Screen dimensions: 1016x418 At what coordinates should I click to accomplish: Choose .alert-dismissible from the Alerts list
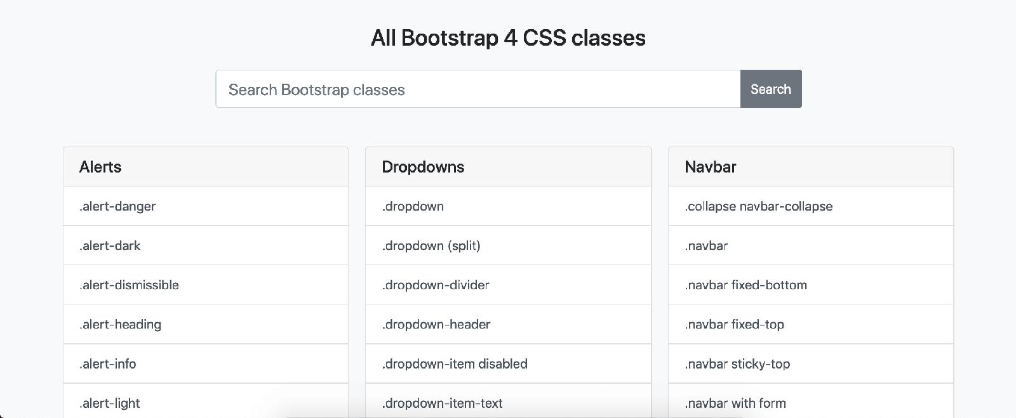(206, 285)
